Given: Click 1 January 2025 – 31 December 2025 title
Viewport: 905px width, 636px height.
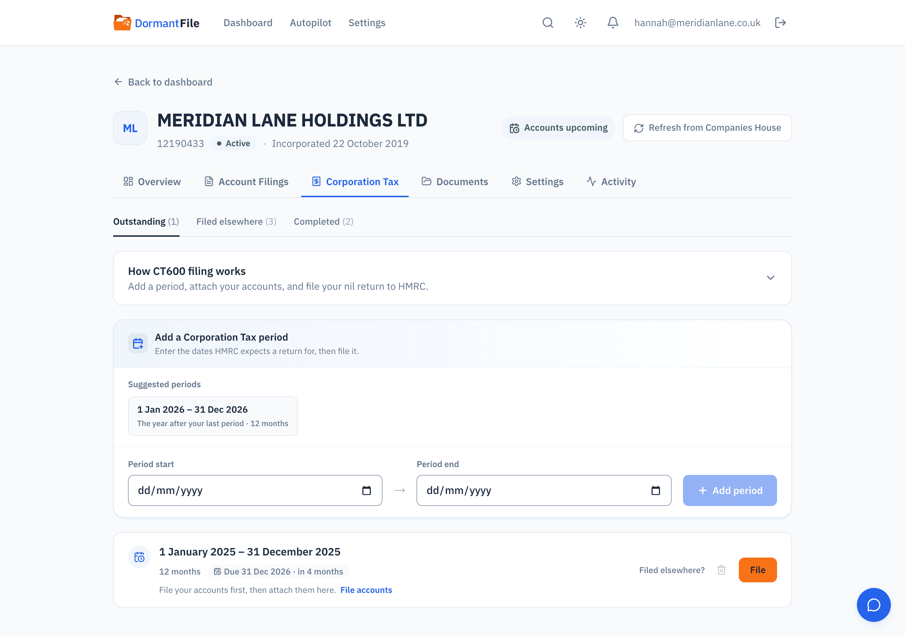Looking at the screenshot, I should click(250, 552).
